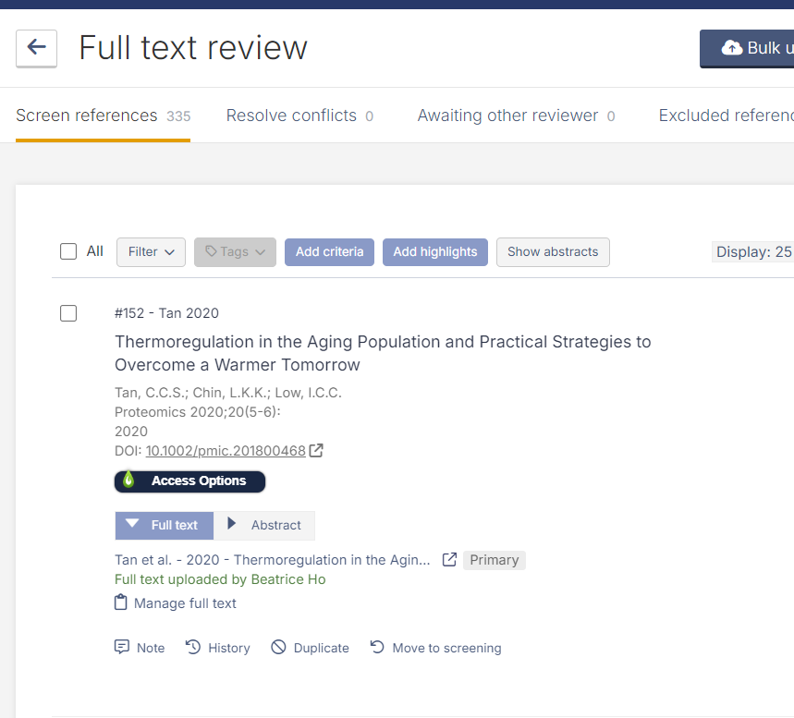
Task: Click the Move to screening undo arrow icon
Action: 377,647
